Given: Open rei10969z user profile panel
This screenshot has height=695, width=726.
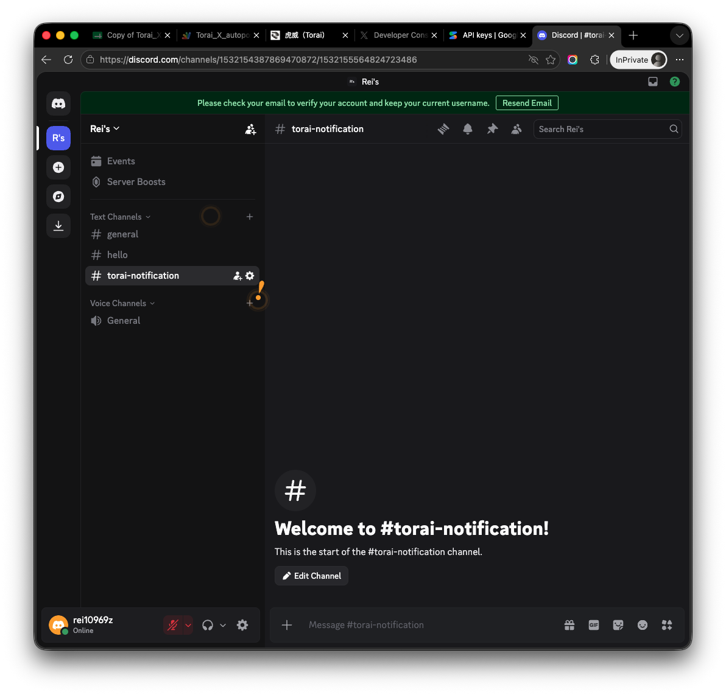Looking at the screenshot, I should pyautogui.click(x=94, y=625).
